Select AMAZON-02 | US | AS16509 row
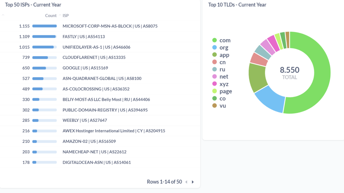The width and height of the screenshot is (344, 193). coord(100,141)
